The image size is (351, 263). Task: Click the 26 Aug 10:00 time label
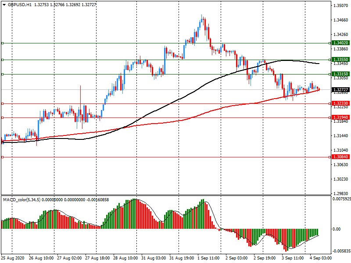coord(41,258)
